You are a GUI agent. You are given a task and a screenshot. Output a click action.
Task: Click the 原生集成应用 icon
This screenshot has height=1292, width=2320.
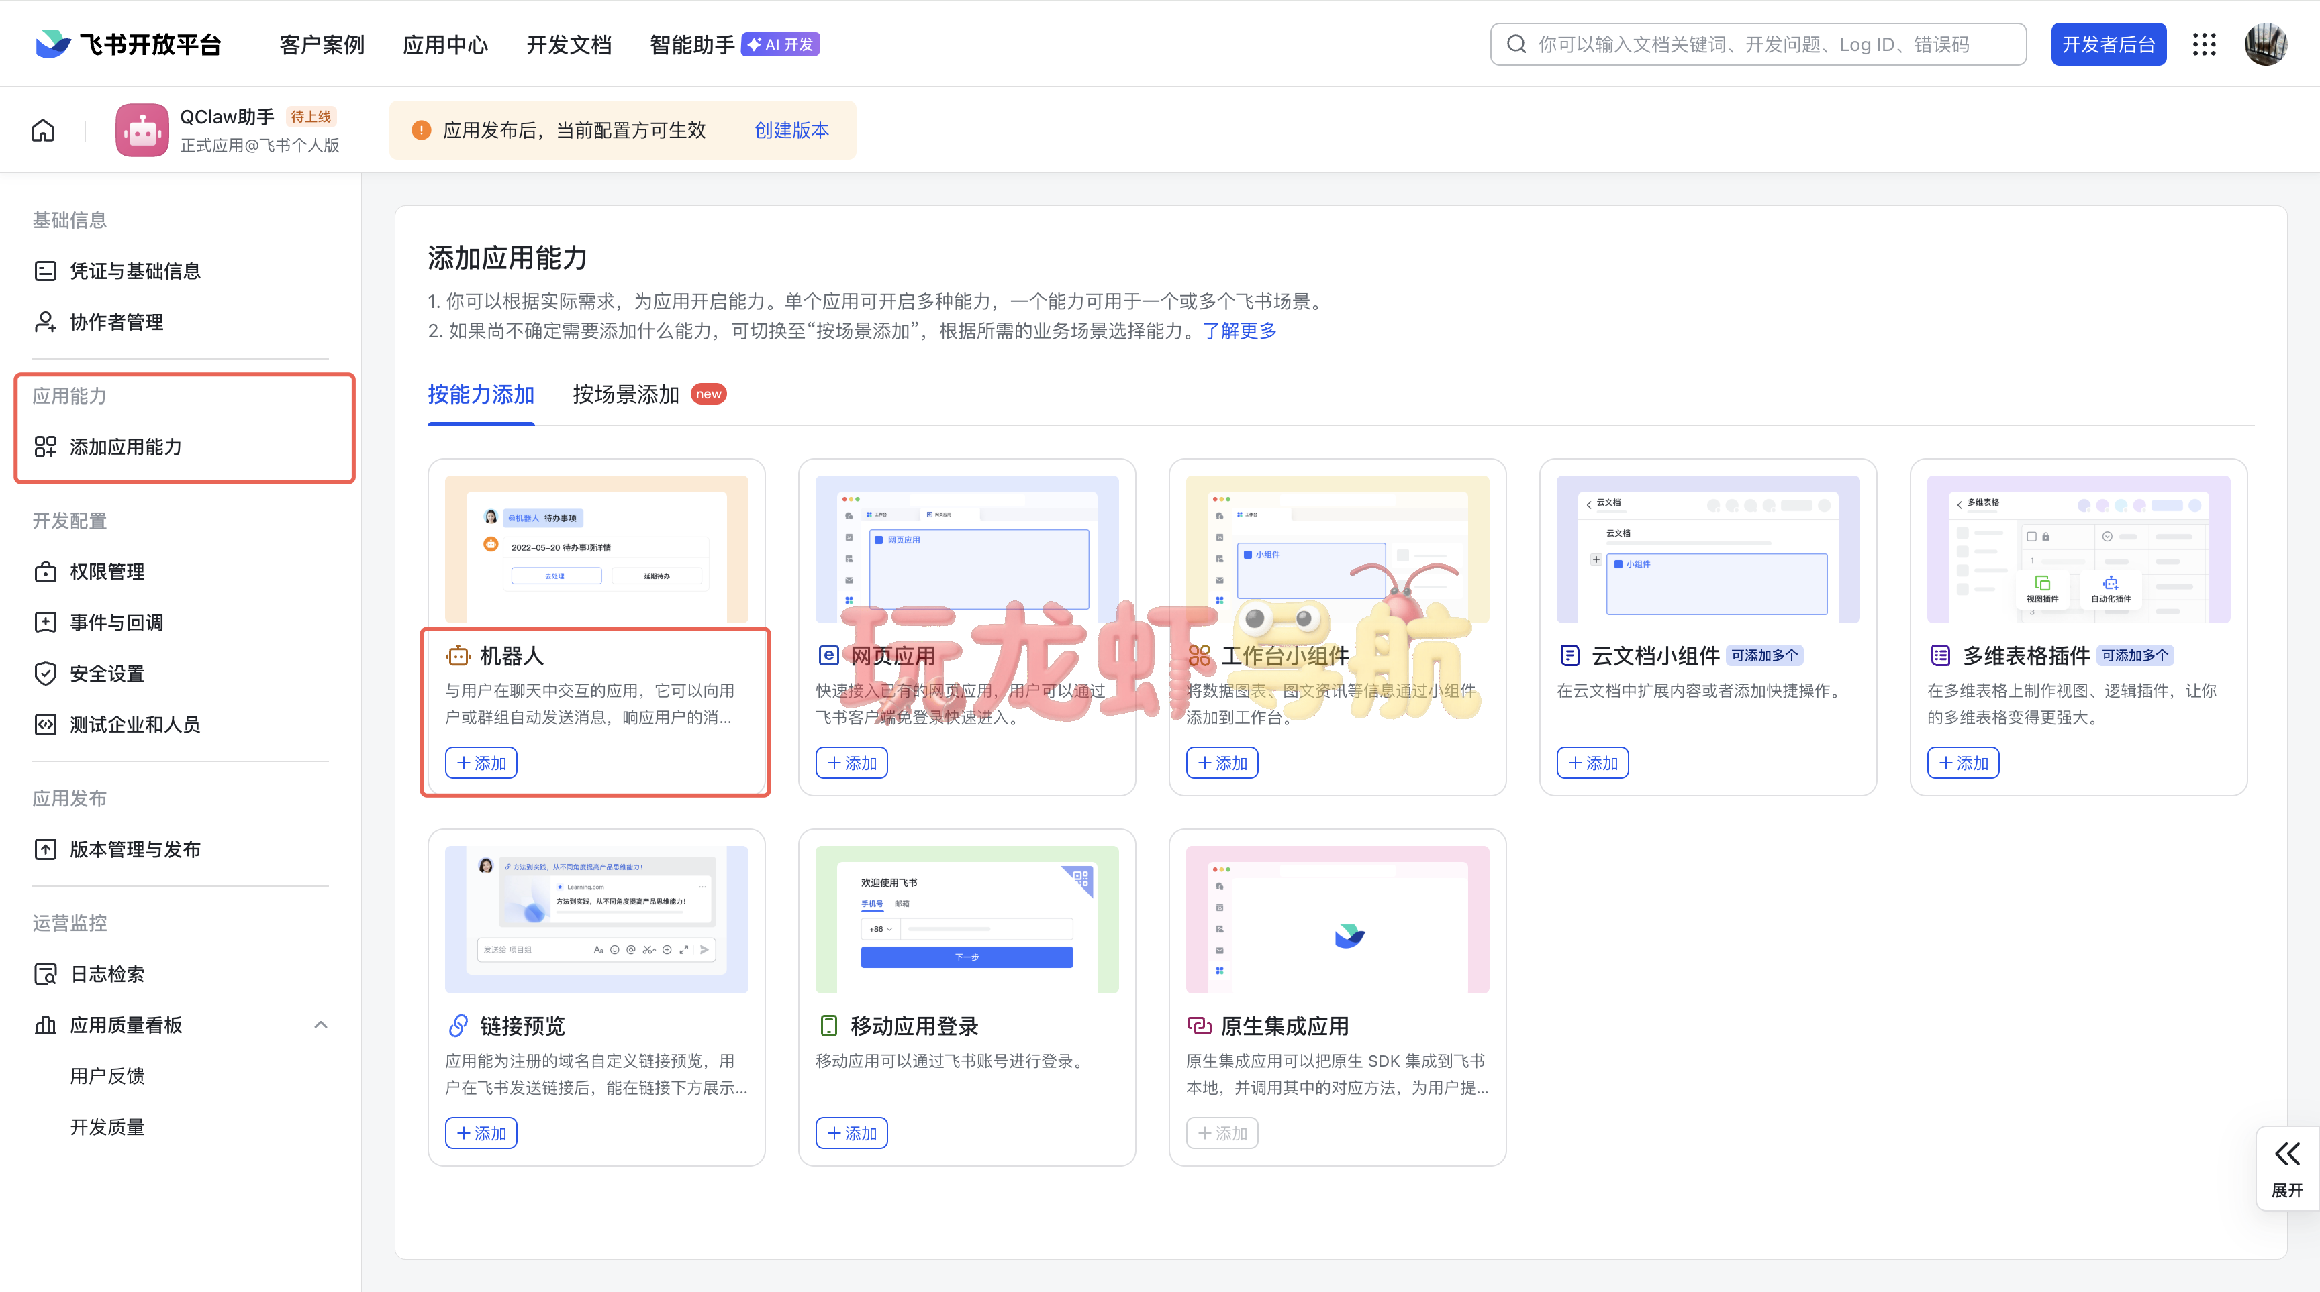coord(1199,1026)
